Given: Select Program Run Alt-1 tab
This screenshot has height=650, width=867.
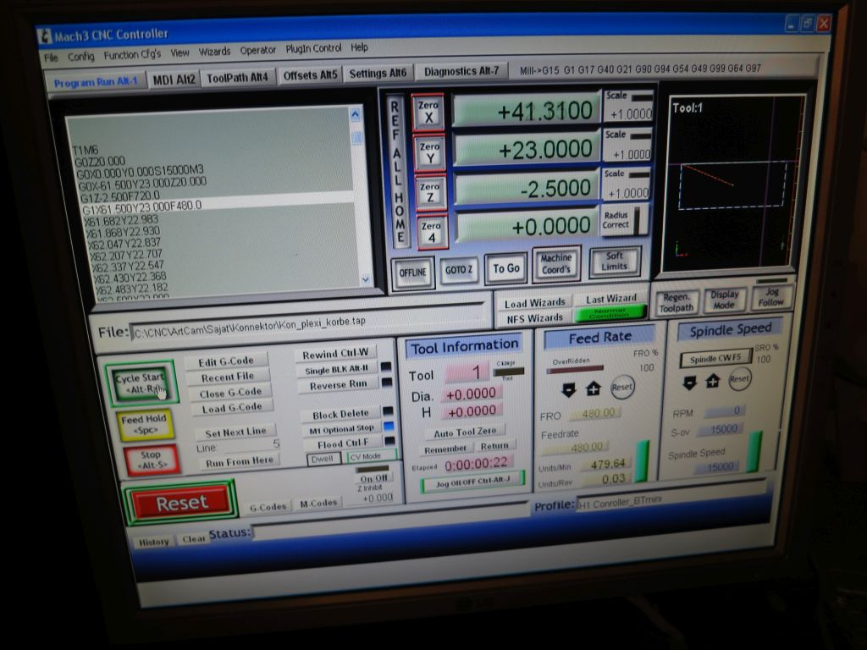Looking at the screenshot, I should pyautogui.click(x=96, y=82).
